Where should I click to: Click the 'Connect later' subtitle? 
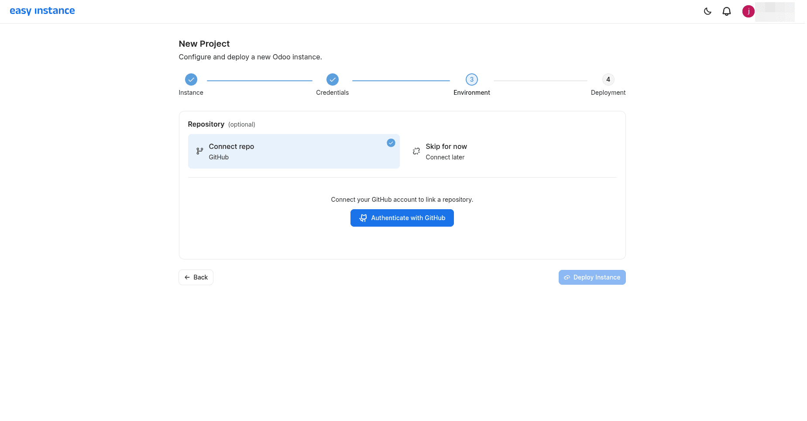pyautogui.click(x=445, y=157)
